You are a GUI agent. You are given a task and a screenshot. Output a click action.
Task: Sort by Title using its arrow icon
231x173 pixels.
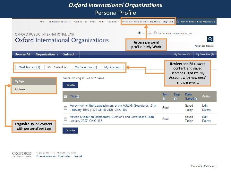[78, 97]
